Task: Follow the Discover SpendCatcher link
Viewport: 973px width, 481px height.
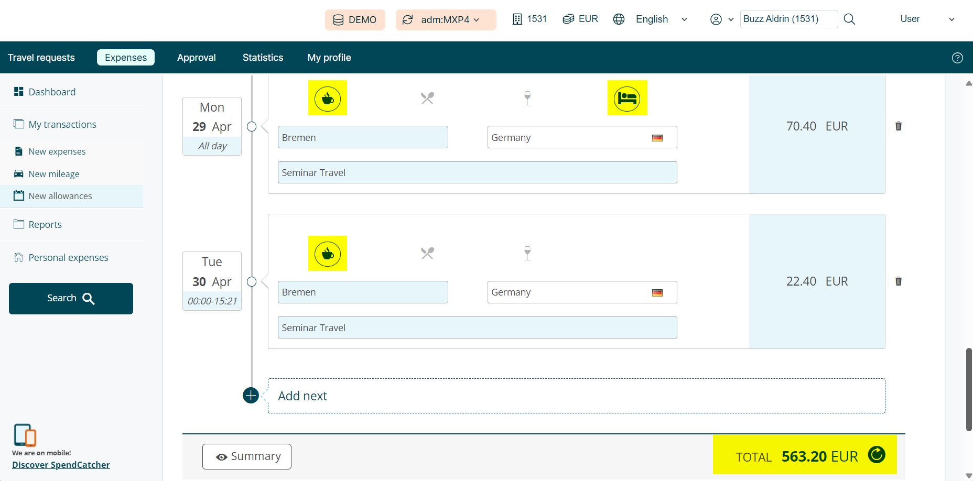Action: pos(61,465)
